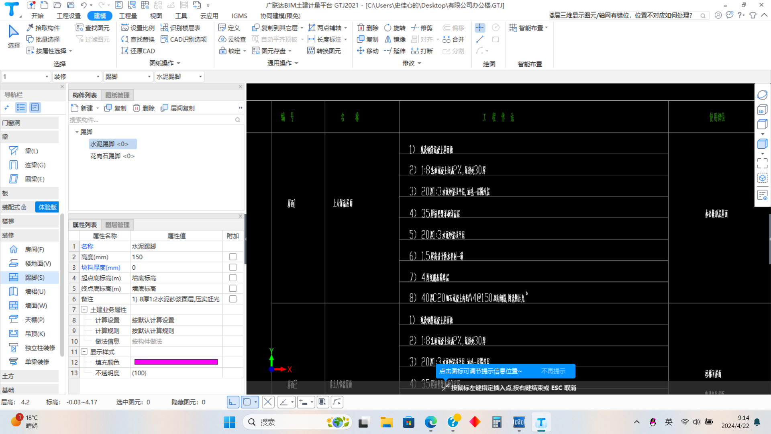Image resolution: width=771 pixels, height=434 pixels.
Task: Toggle 体验版 trial version button
Action: (x=47, y=207)
